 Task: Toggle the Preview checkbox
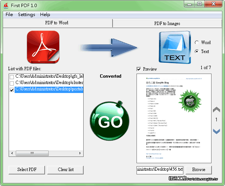click(139, 69)
